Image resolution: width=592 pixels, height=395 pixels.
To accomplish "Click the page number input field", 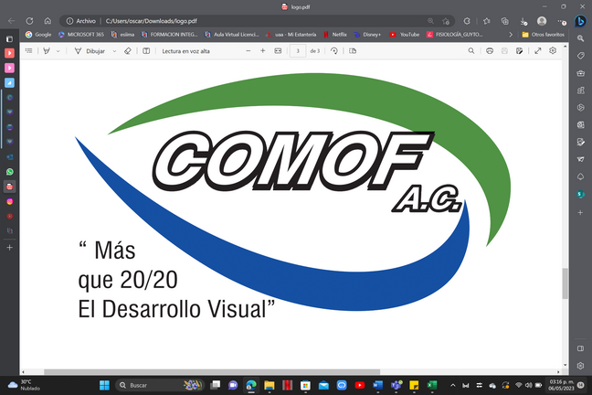I will [x=298, y=51].
